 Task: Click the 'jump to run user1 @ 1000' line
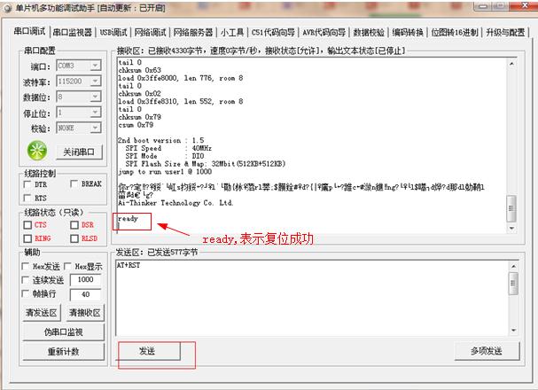click(165, 171)
